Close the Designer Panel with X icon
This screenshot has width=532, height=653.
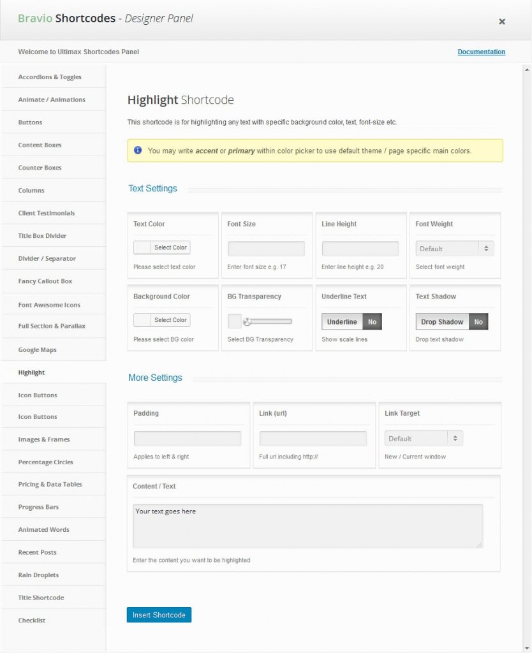(501, 22)
